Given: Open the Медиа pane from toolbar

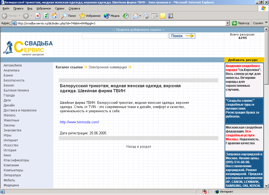Looking at the screenshot, I should pyautogui.click(x=112, y=16).
